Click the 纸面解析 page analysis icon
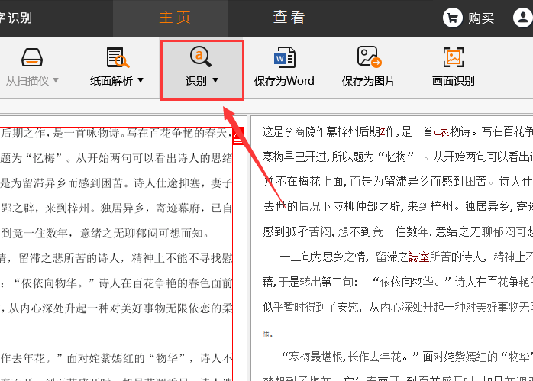 [x=117, y=58]
